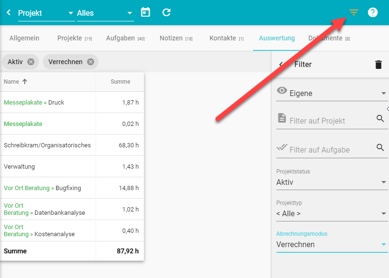Image resolution: width=389 pixels, height=278 pixels.
Task: Click the refresh icon
Action: point(166,12)
